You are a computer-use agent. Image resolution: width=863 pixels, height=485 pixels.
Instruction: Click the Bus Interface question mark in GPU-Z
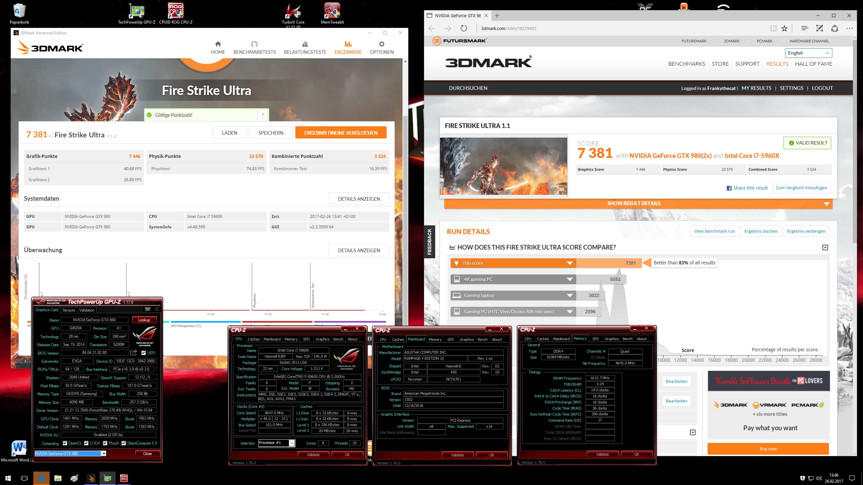point(156,369)
